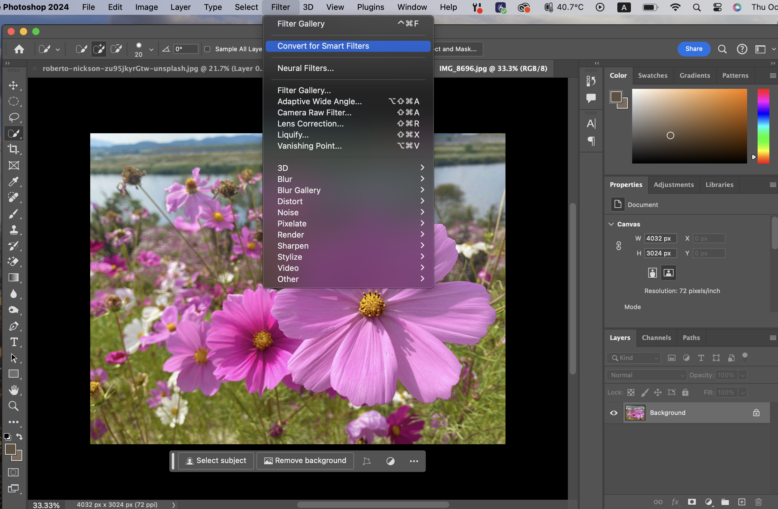Open the Kind layer filter dropdown
The width and height of the screenshot is (778, 509).
(634, 358)
